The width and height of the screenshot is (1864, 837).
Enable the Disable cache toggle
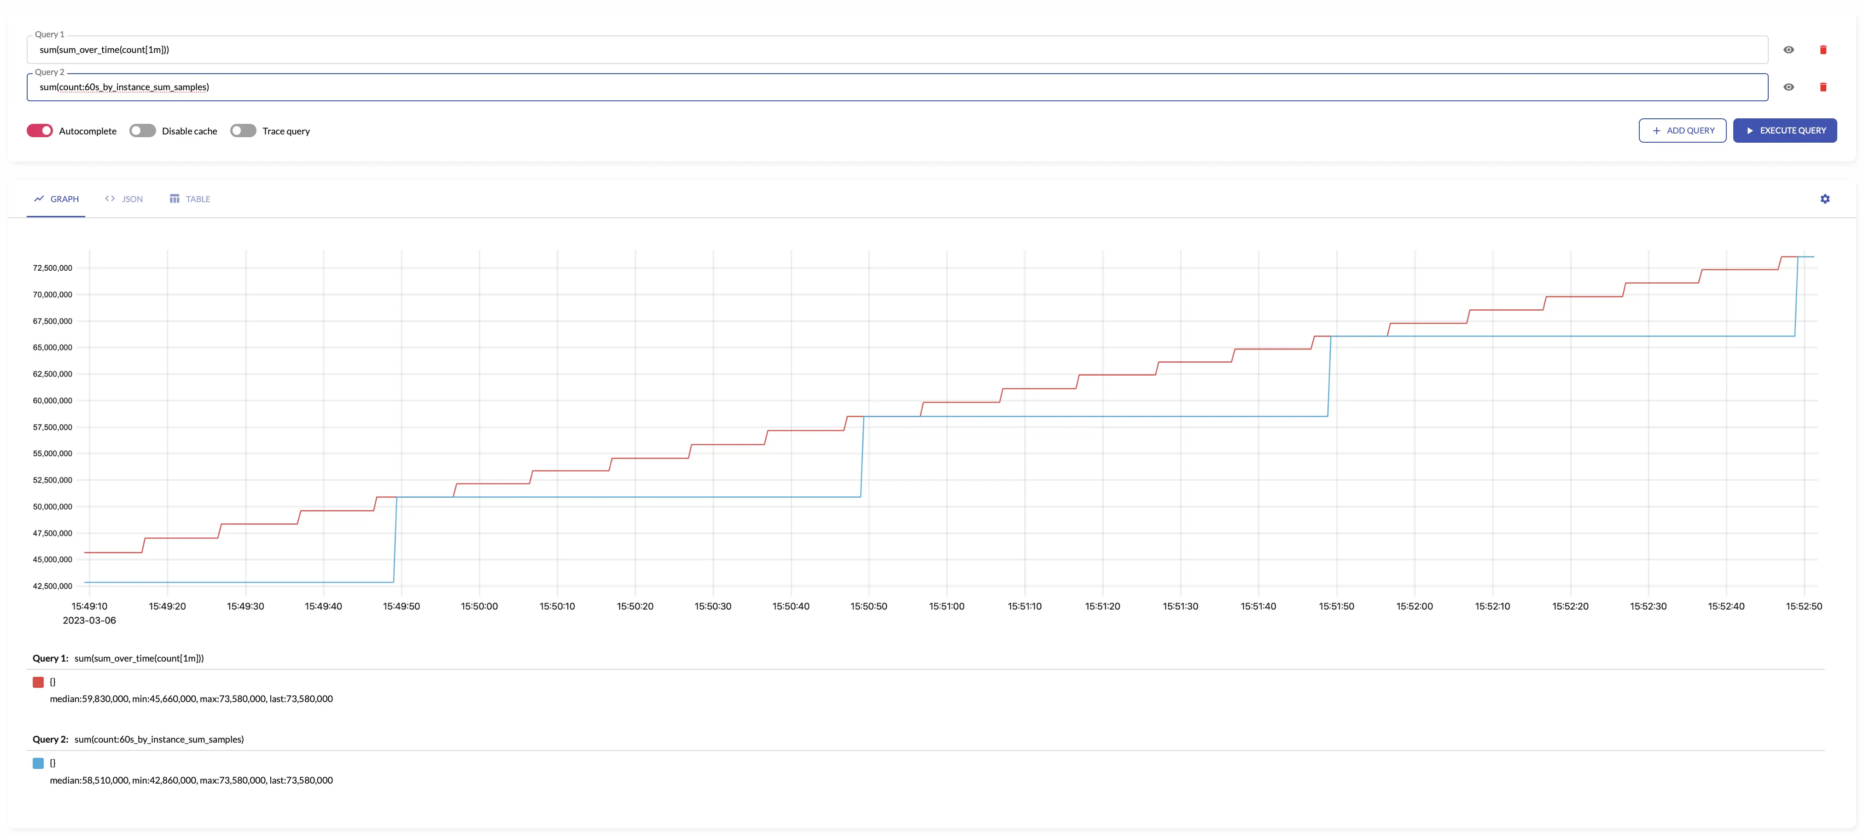coord(143,131)
